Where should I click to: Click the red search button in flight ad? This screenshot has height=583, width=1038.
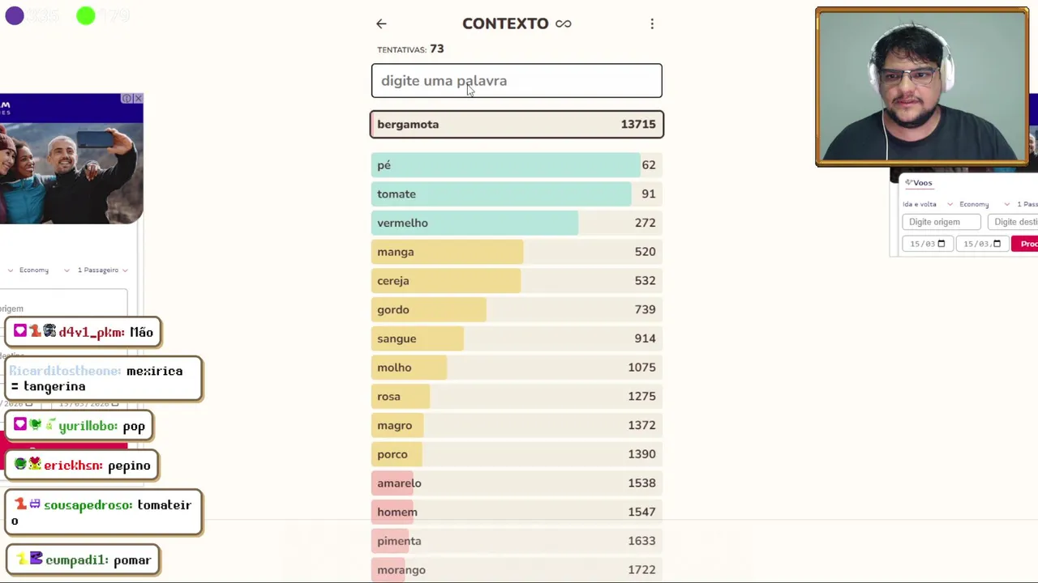[1026, 244]
